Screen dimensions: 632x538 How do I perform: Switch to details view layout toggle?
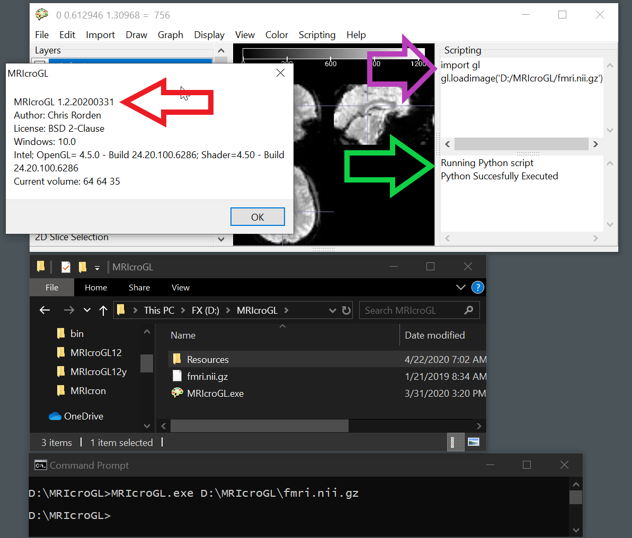tap(453, 442)
